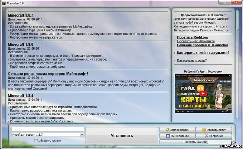Open Решение проблем в TLauncher link

pyautogui.click(x=203, y=45)
